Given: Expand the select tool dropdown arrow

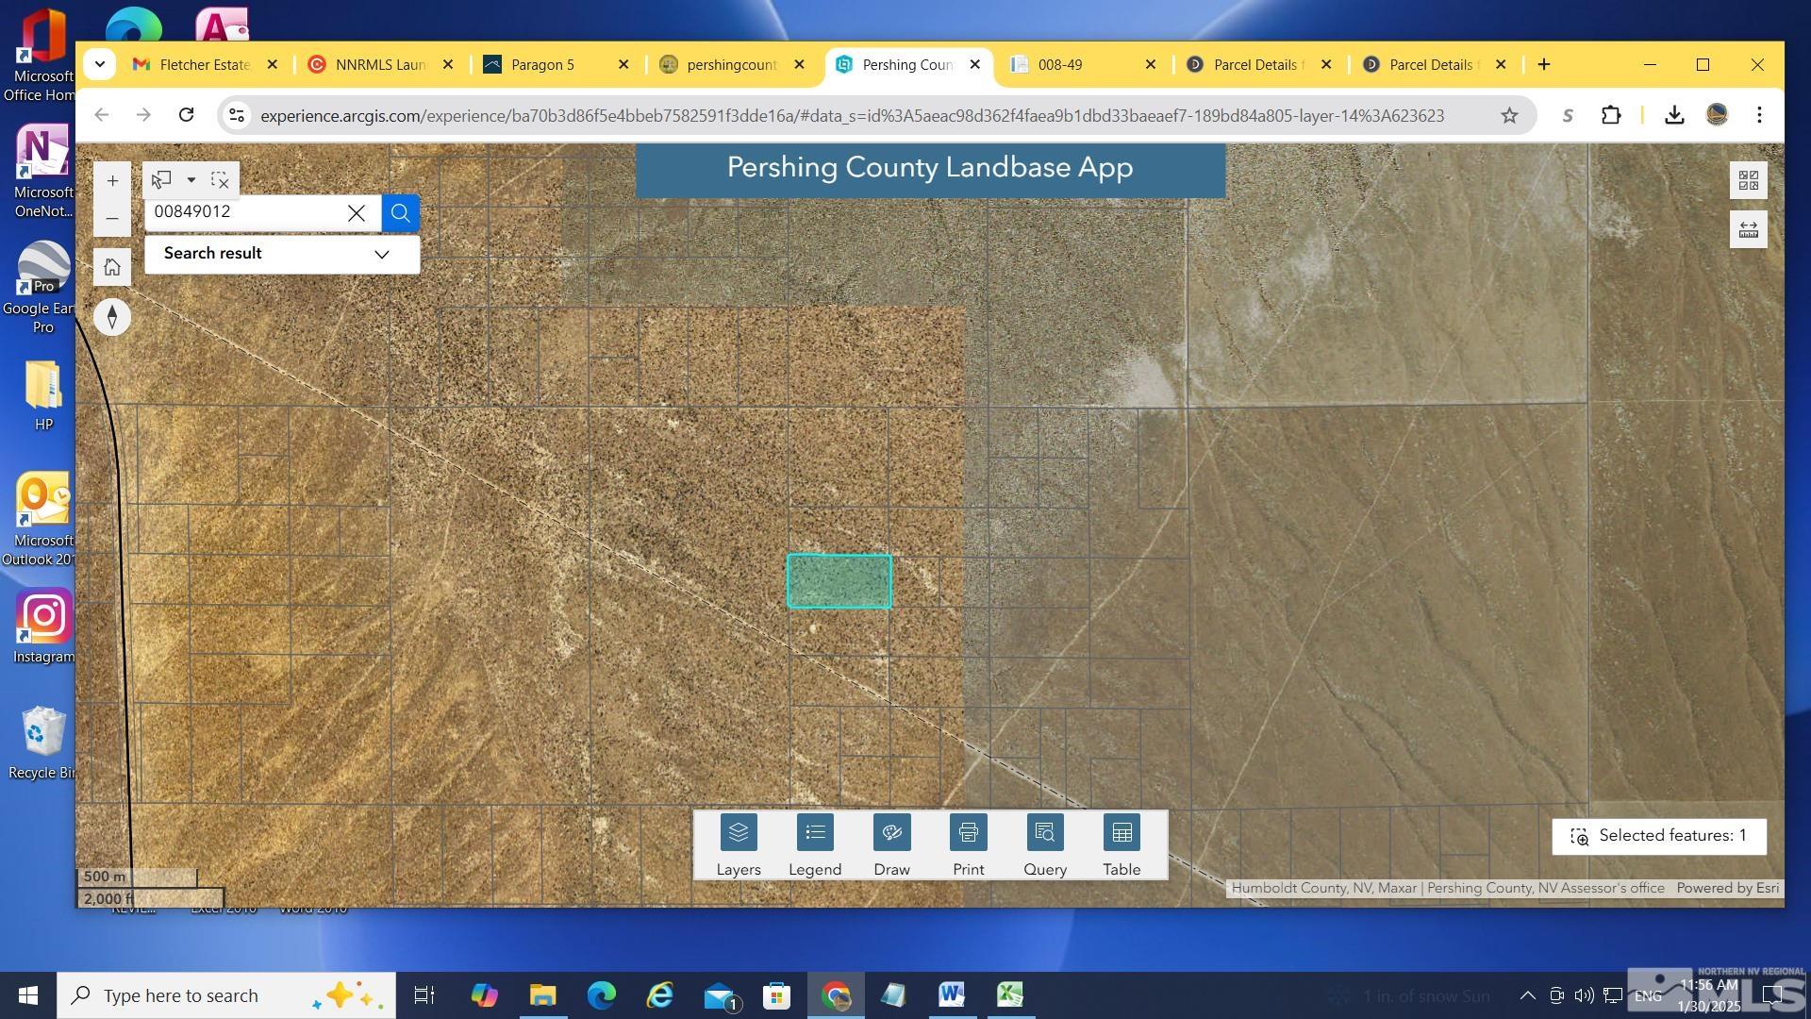Looking at the screenshot, I should 191,179.
